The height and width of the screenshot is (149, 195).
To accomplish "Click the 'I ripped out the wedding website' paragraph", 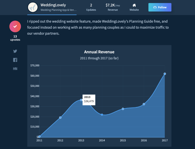I will click(x=98, y=27).
